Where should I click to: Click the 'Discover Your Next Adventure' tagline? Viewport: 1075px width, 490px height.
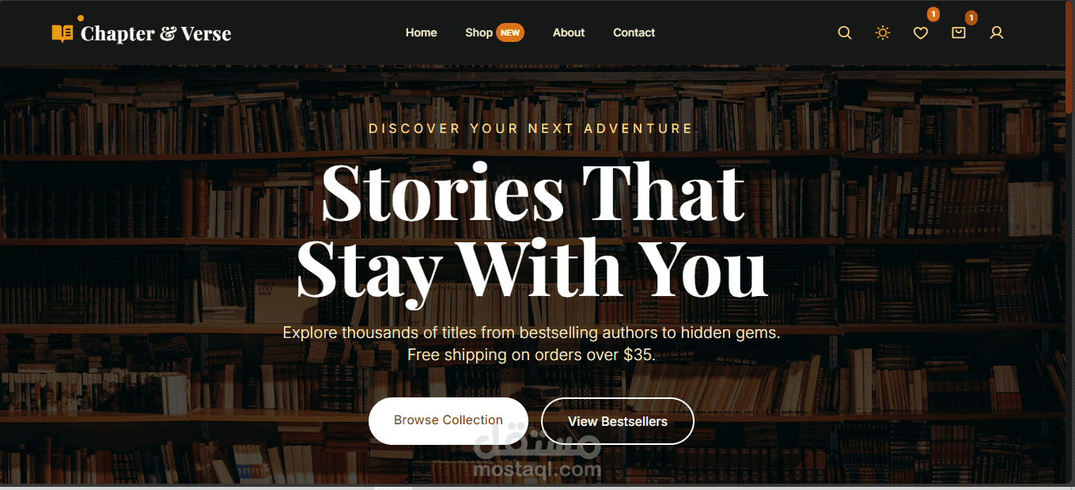pyautogui.click(x=531, y=128)
